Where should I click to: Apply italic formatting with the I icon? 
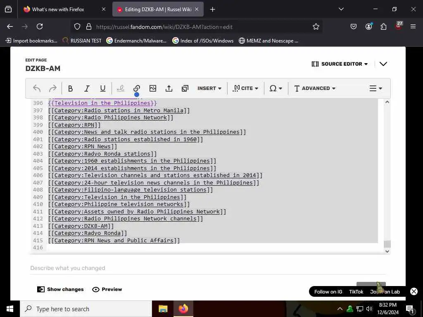click(x=87, y=88)
